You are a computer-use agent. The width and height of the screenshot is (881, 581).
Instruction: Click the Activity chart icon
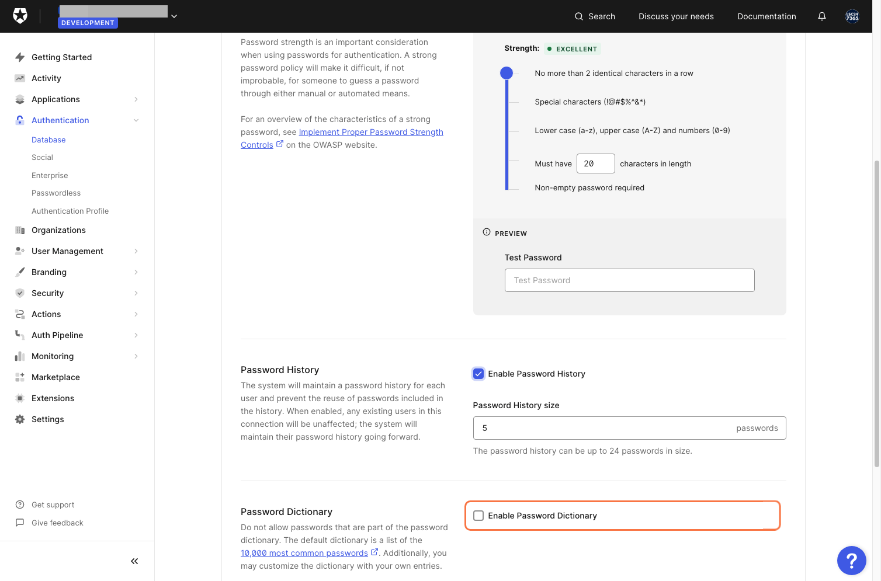coord(20,78)
